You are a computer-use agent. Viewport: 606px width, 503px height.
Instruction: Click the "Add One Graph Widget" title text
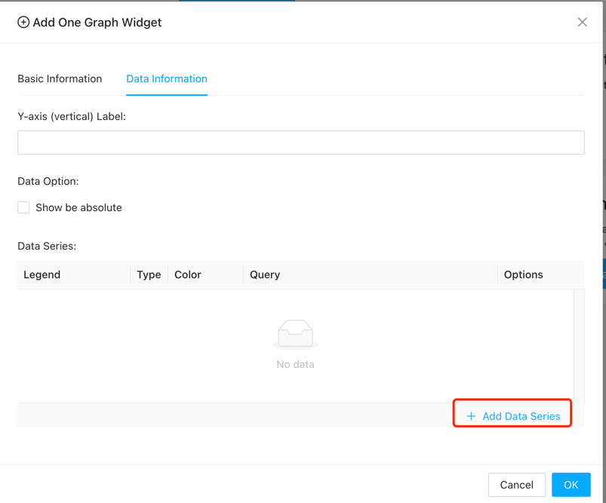click(97, 23)
